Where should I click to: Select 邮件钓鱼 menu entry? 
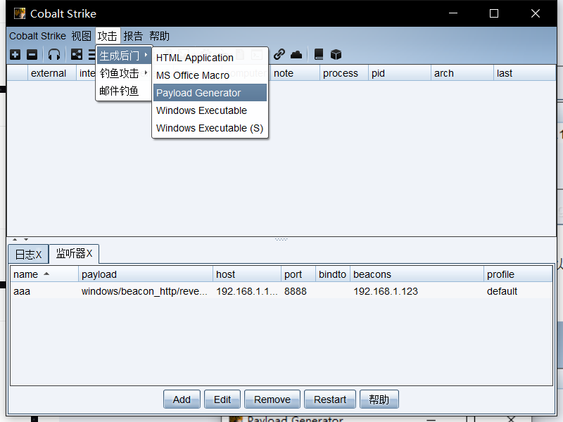124,91
